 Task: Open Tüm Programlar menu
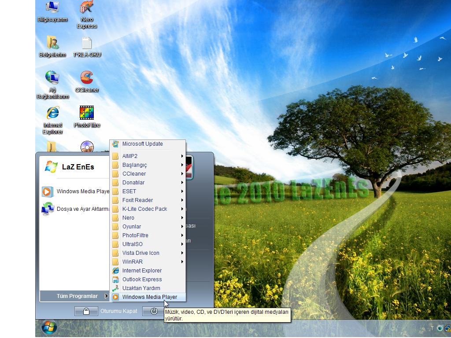point(74,296)
